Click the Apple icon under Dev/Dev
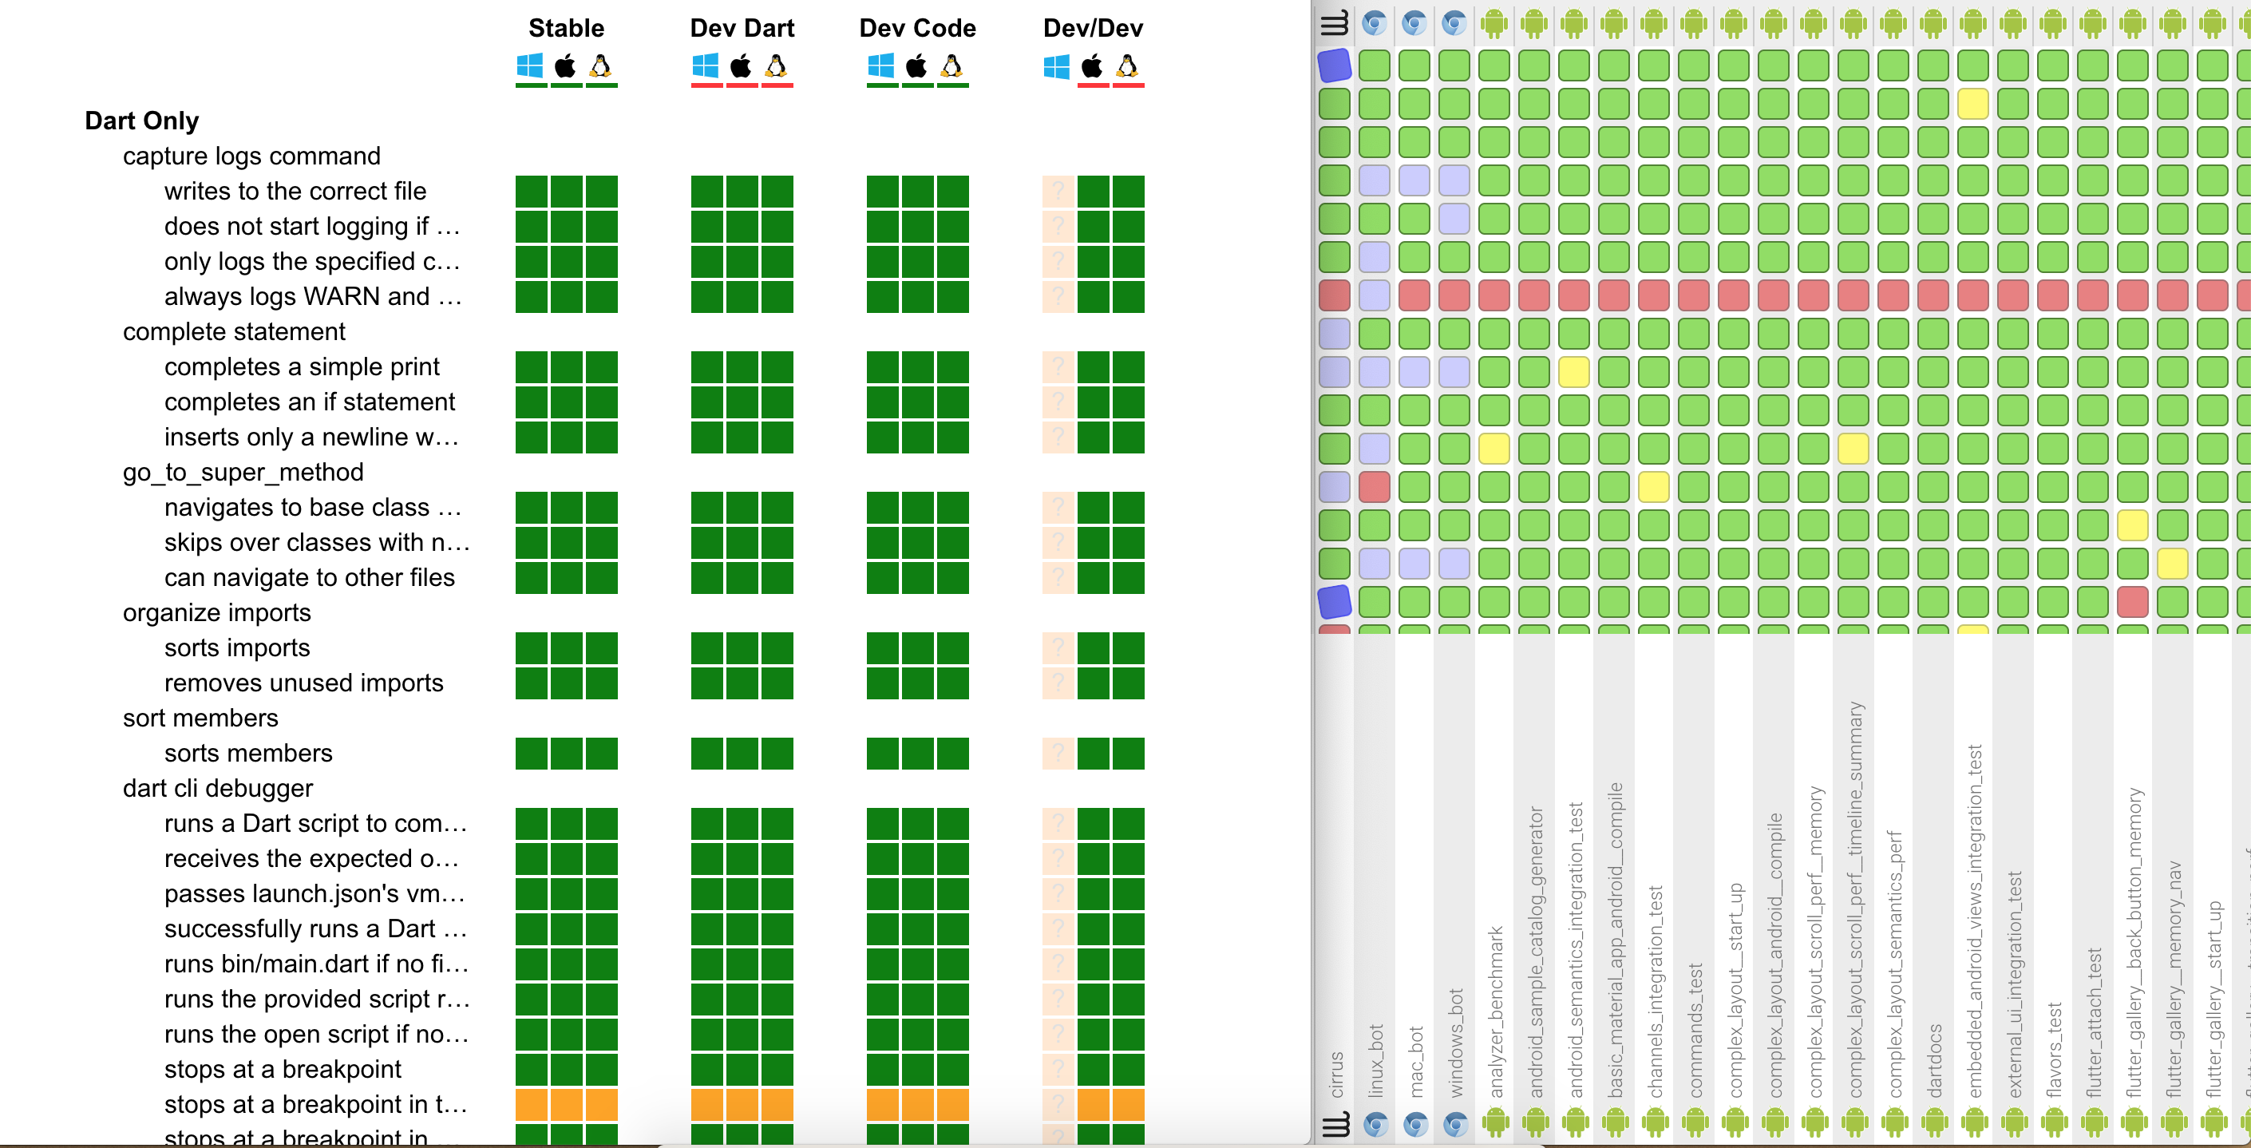 [x=1093, y=65]
